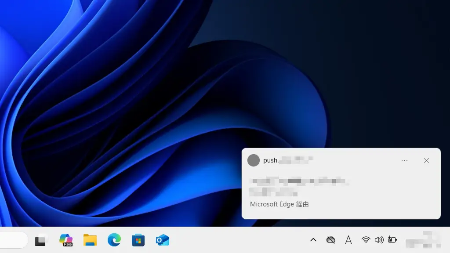450x253 pixels.
Task: Toggle the IME input mode 'A' indicator
Action: click(348, 240)
